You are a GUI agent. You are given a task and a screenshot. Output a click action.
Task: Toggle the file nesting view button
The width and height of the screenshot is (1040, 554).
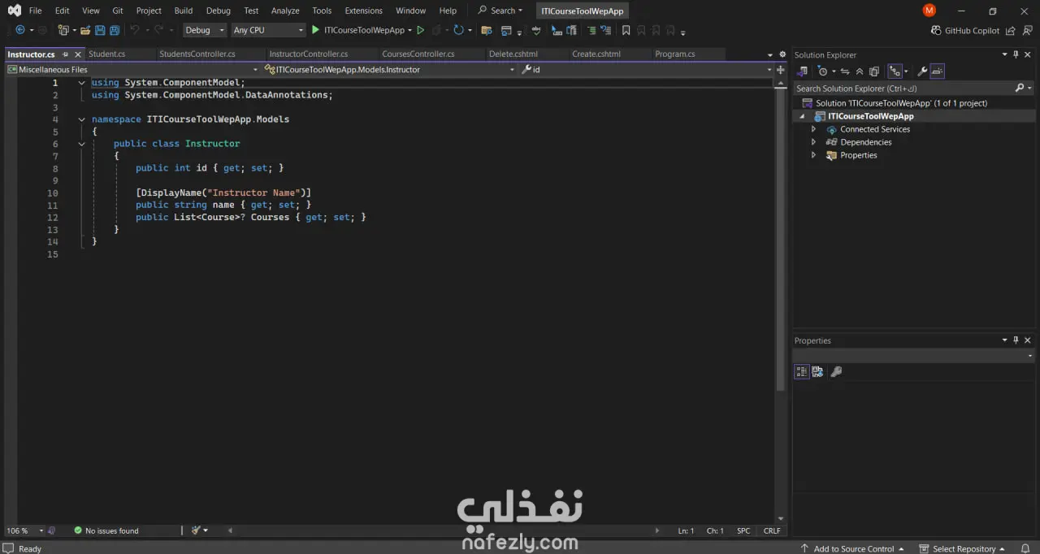point(895,71)
